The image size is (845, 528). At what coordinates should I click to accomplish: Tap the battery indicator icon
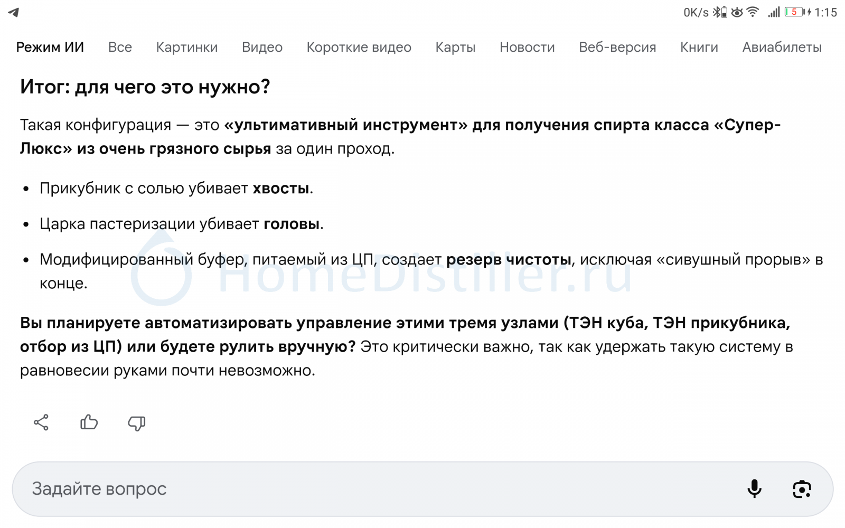coord(794,12)
